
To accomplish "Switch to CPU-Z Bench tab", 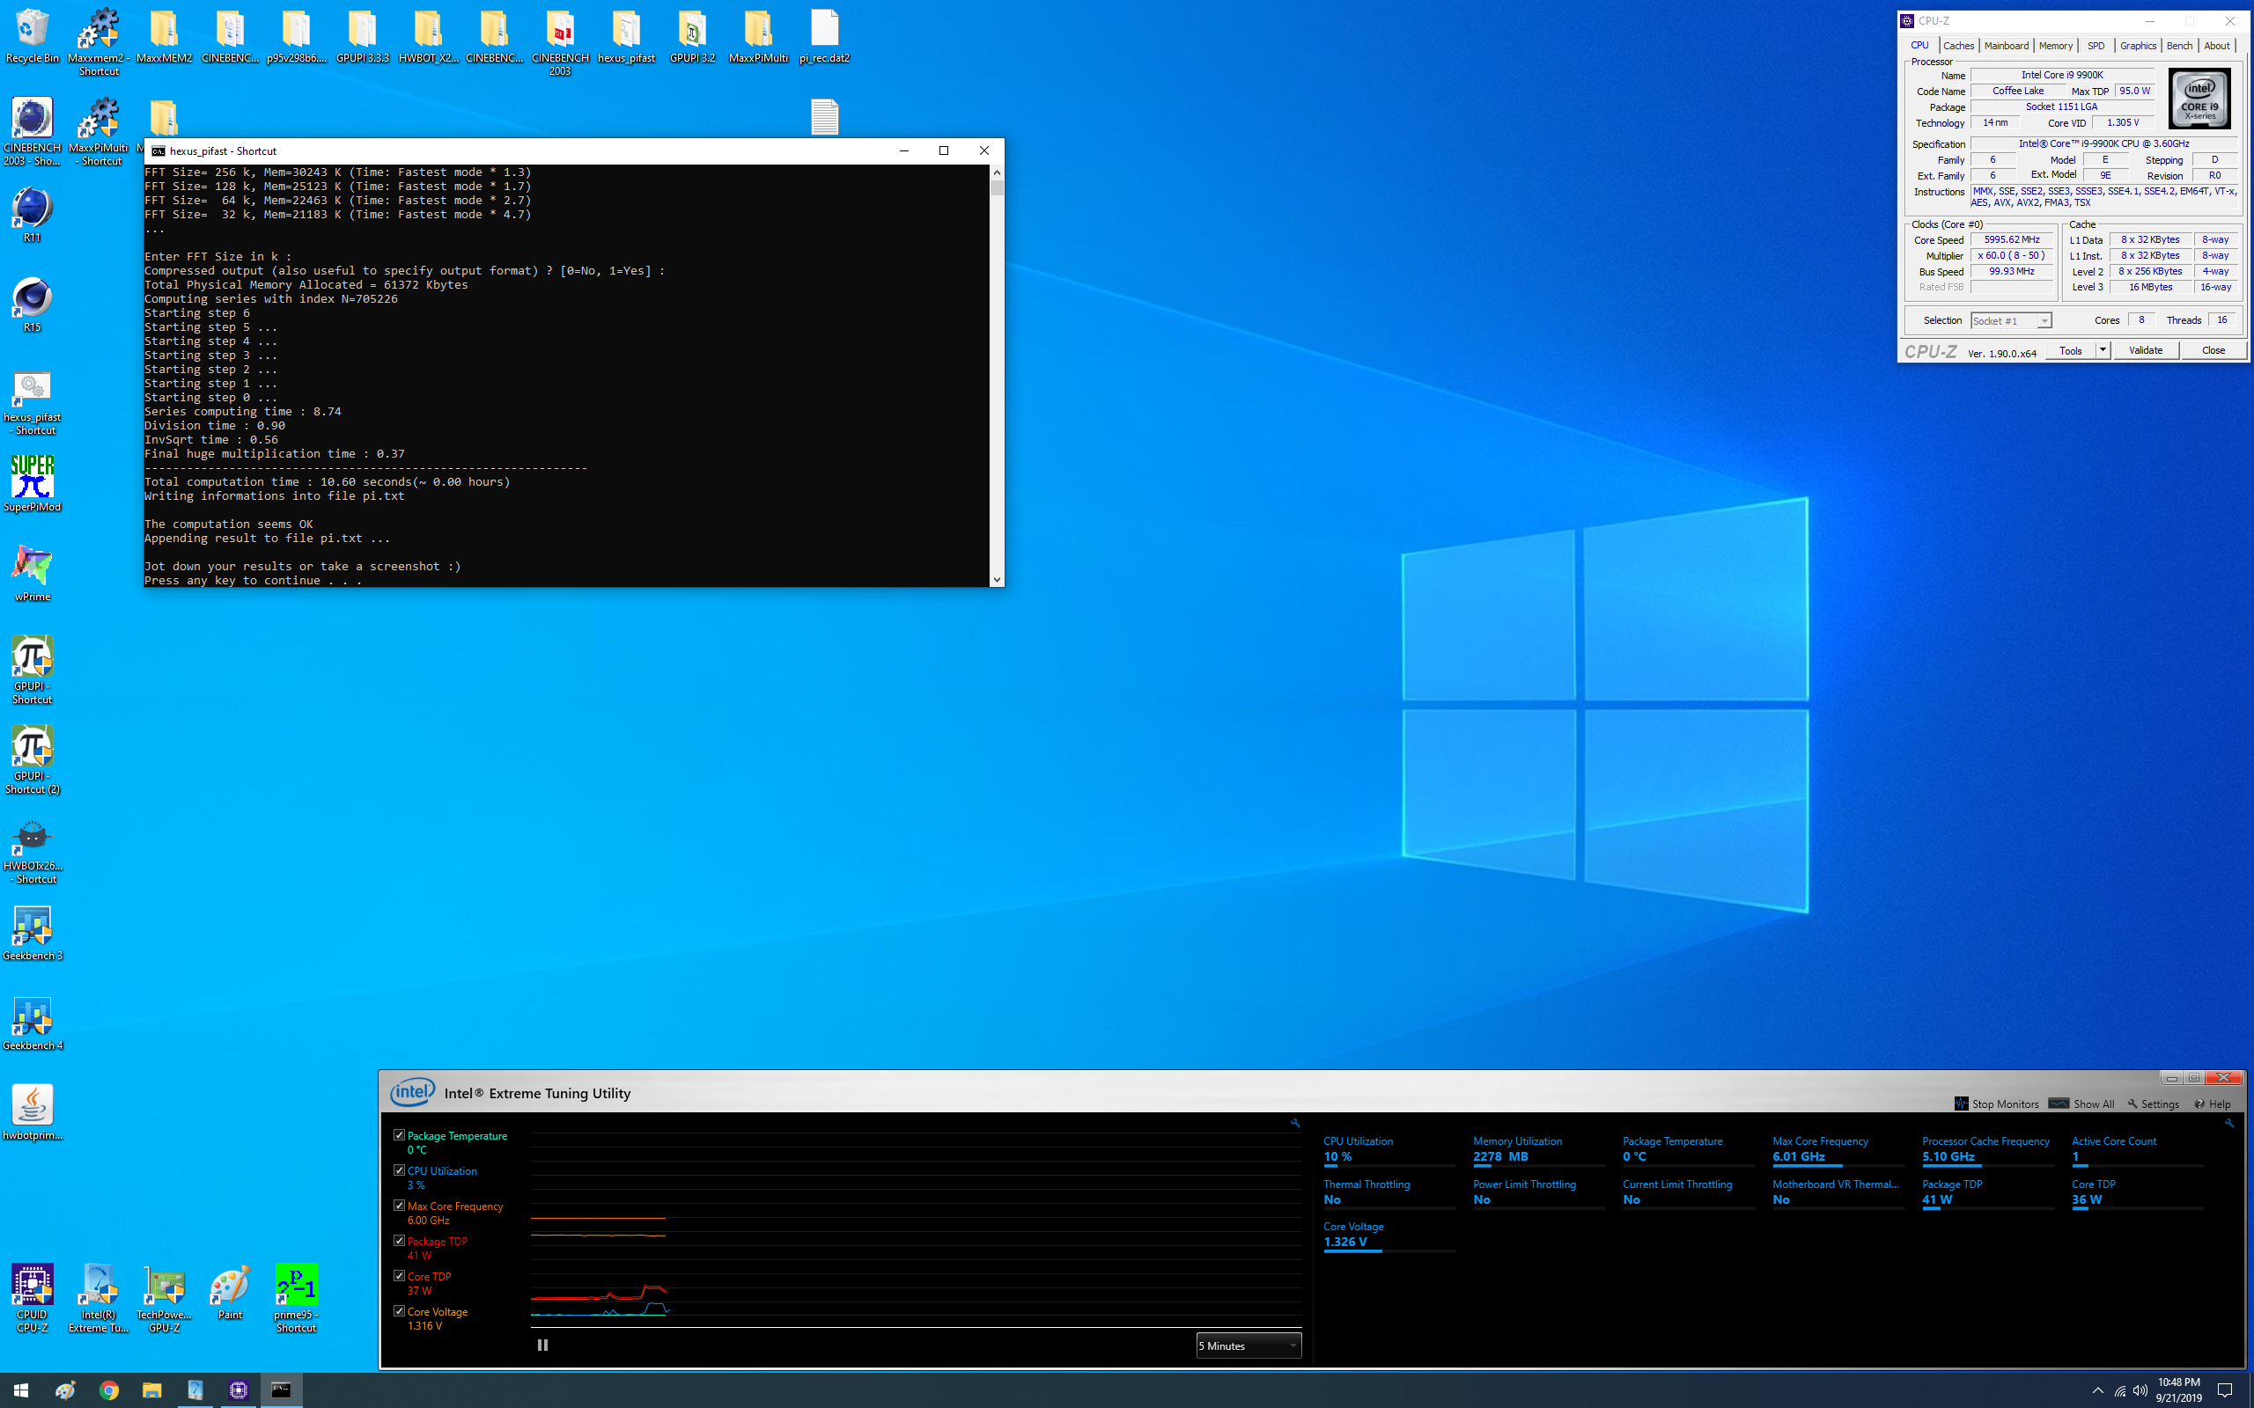I will point(2178,46).
